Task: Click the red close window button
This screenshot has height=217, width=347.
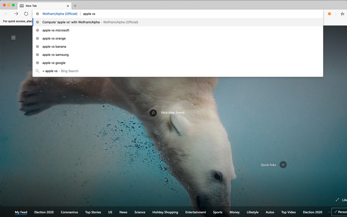Action: point(4,5)
